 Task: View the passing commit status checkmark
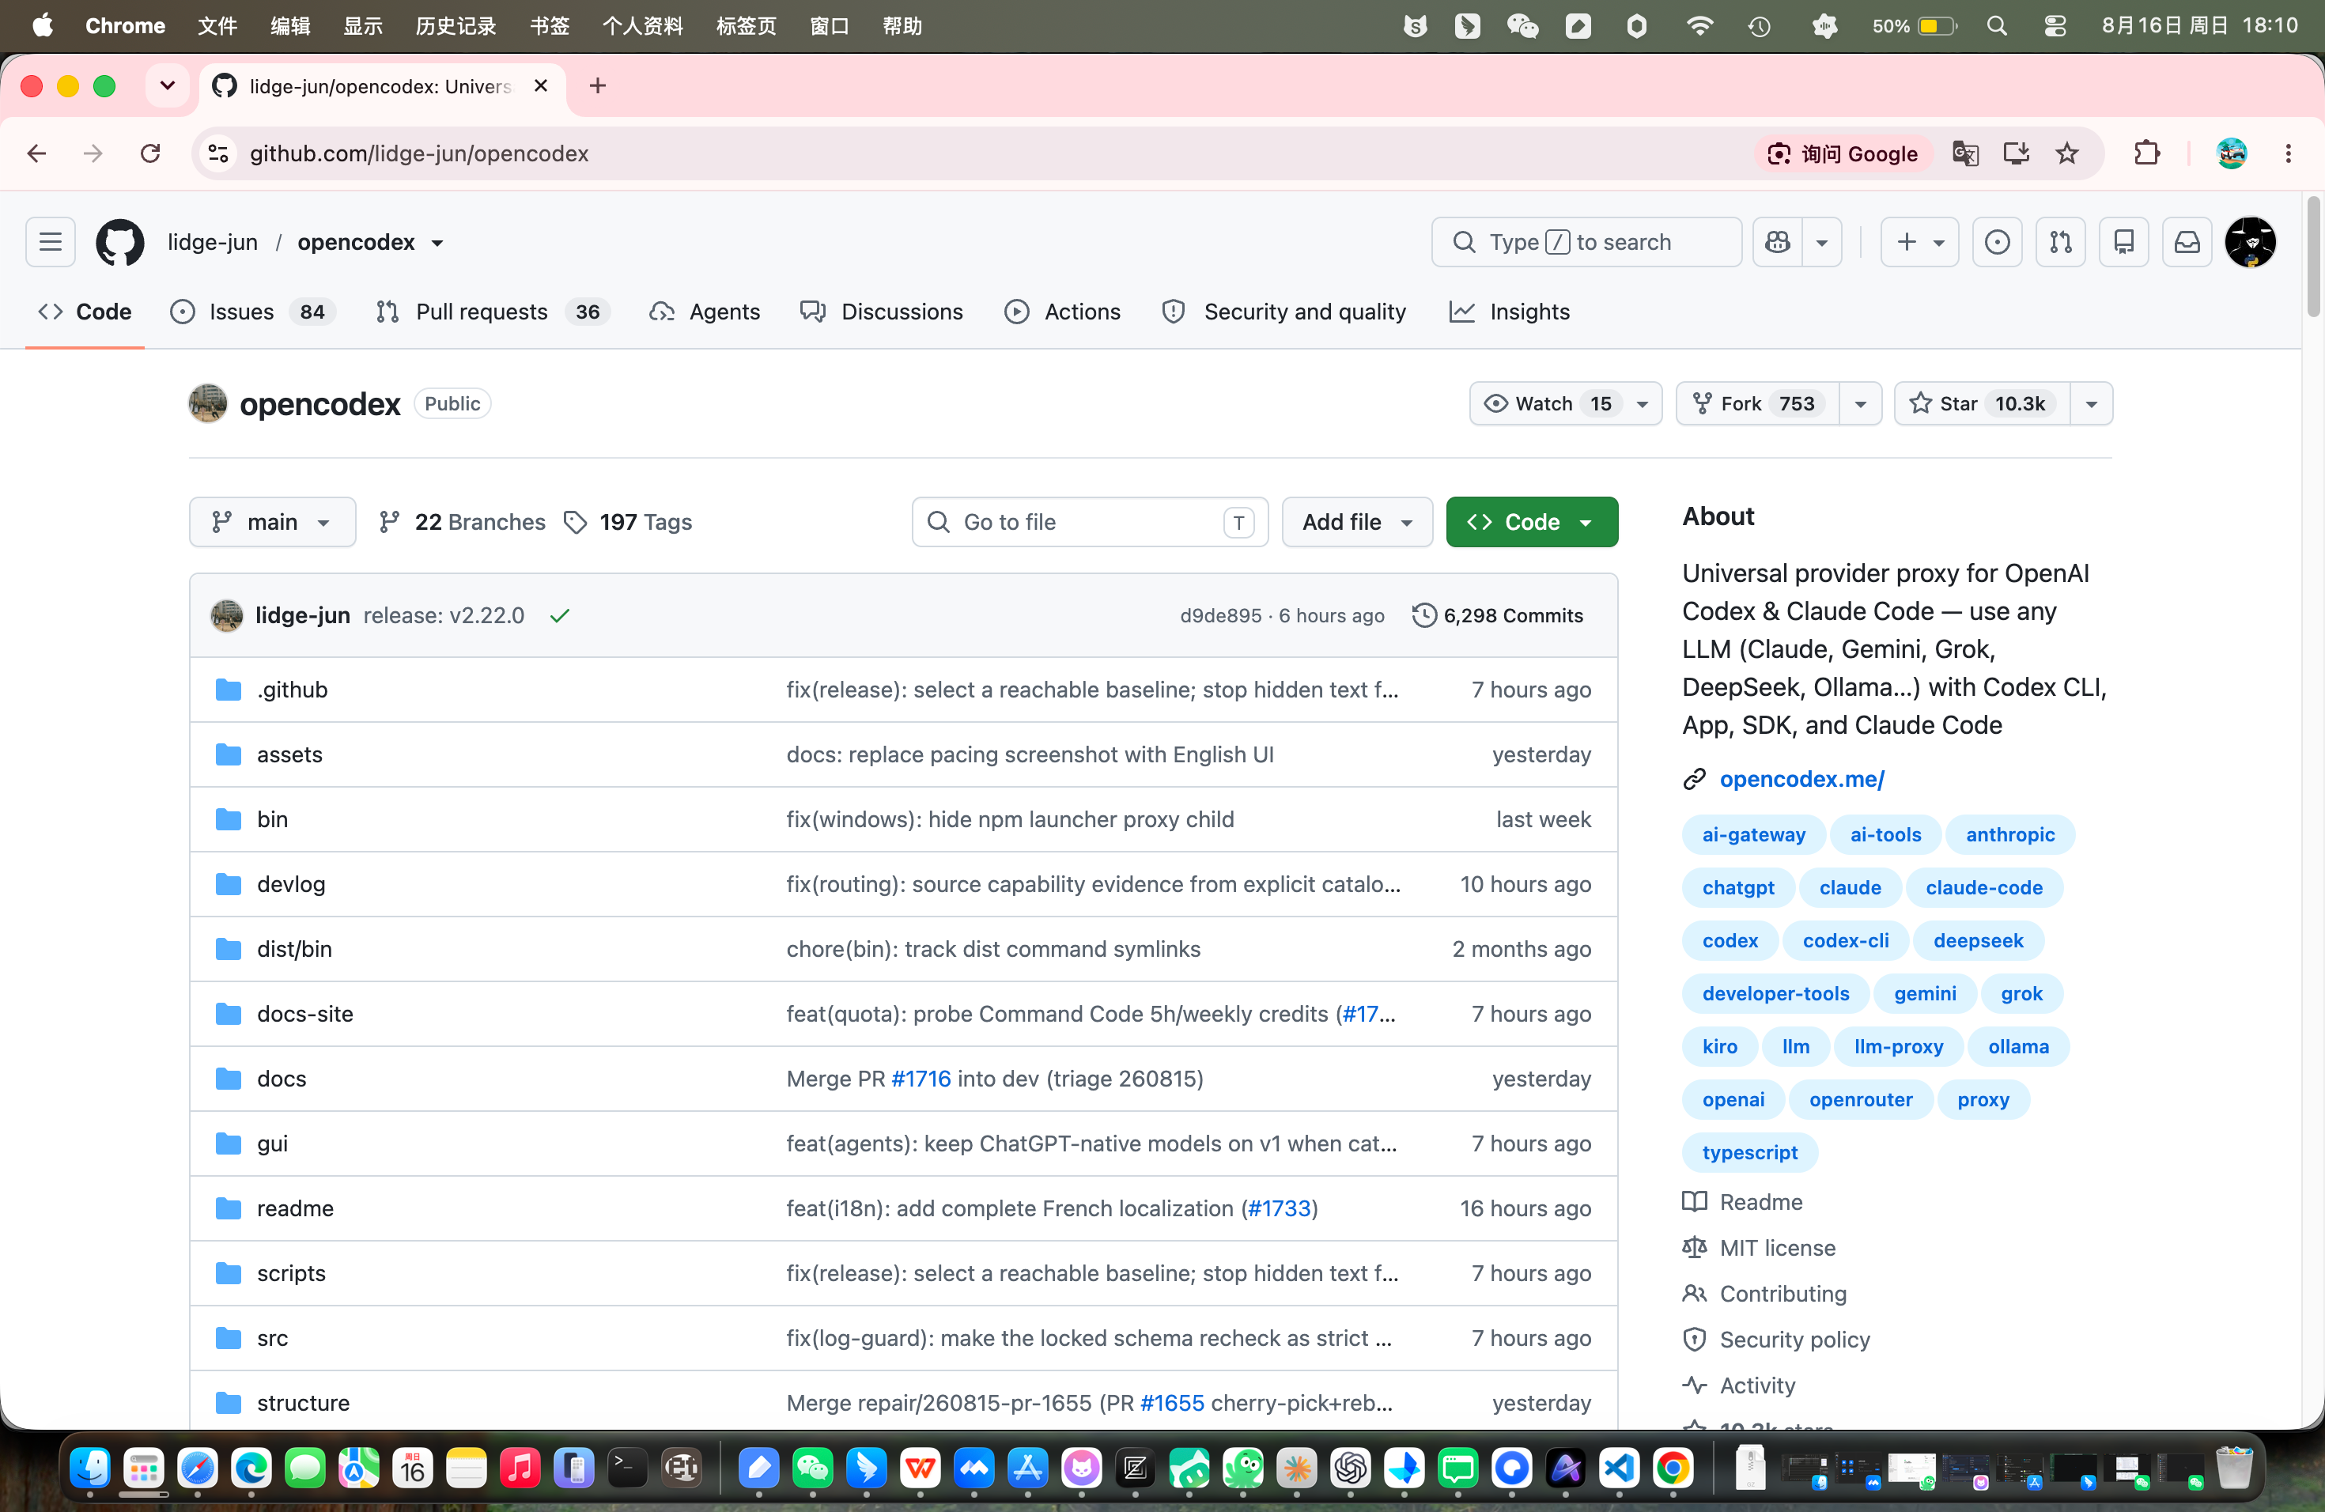pos(560,615)
